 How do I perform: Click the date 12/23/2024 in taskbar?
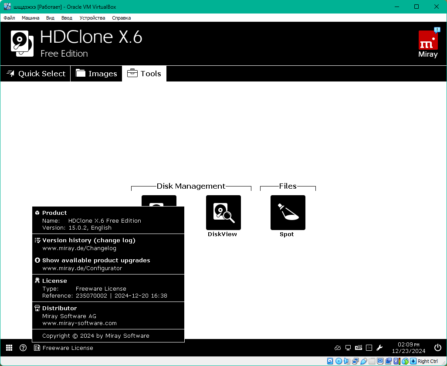[x=409, y=351]
